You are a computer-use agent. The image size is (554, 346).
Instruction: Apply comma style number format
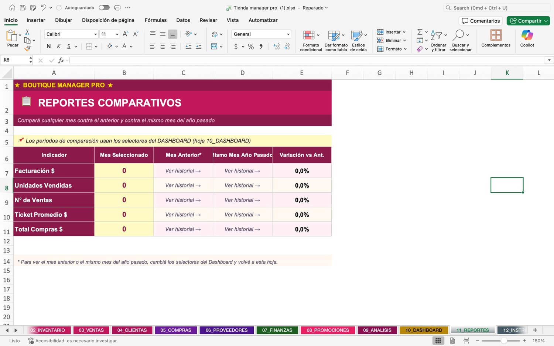coord(261,47)
